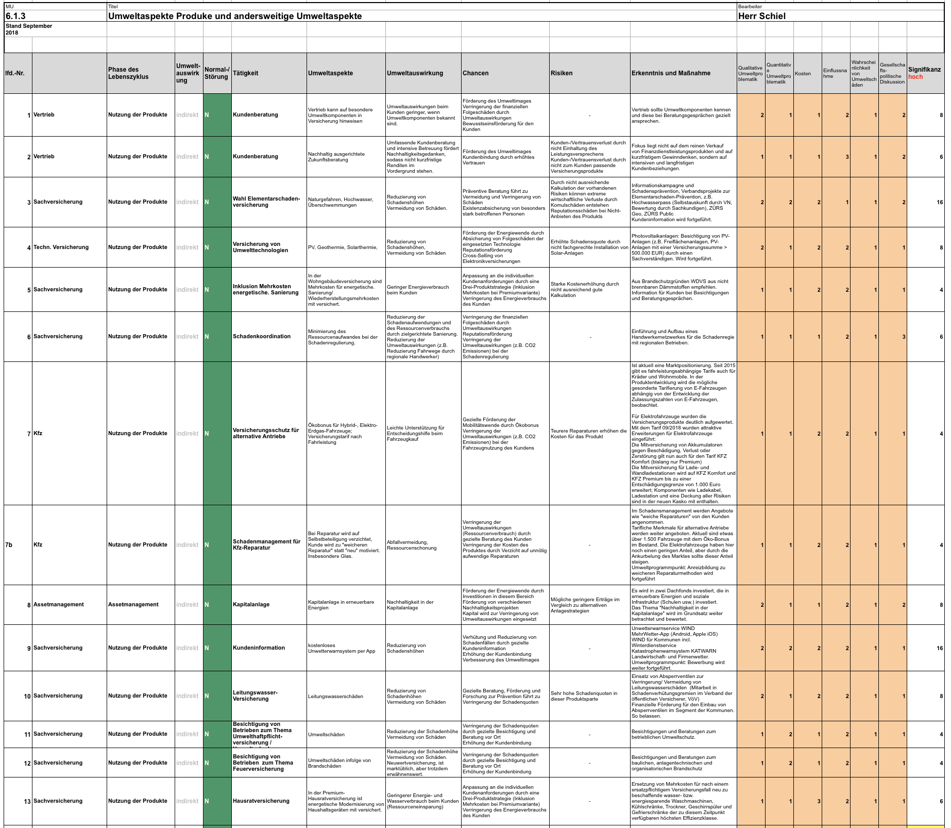This screenshot has height=828, width=951.
Task: Select 'Wahl Elementarschaden-versicherung' activity cell
Action: 266,202
